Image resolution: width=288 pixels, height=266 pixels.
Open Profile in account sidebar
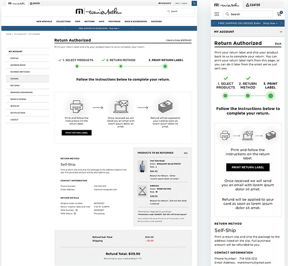pos(28,58)
